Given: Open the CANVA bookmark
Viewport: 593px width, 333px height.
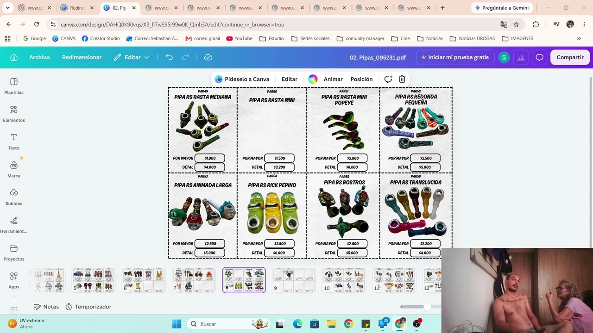Looking at the screenshot, I should (x=64, y=38).
